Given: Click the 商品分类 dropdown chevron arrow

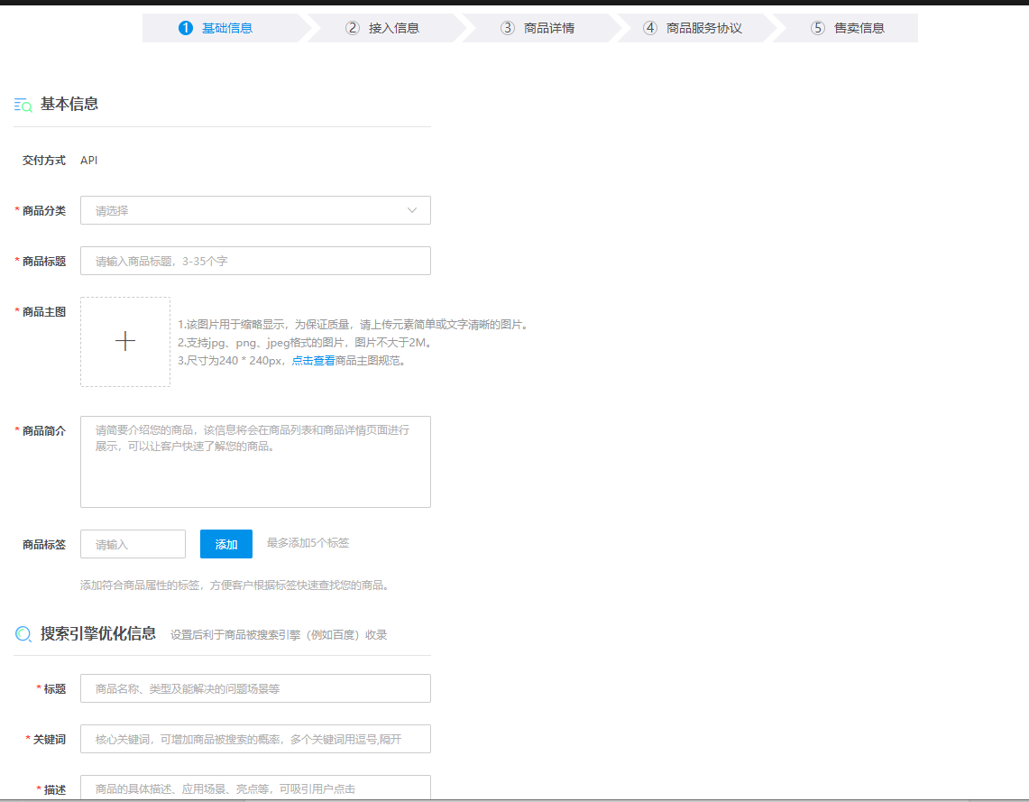Looking at the screenshot, I should coord(412,210).
